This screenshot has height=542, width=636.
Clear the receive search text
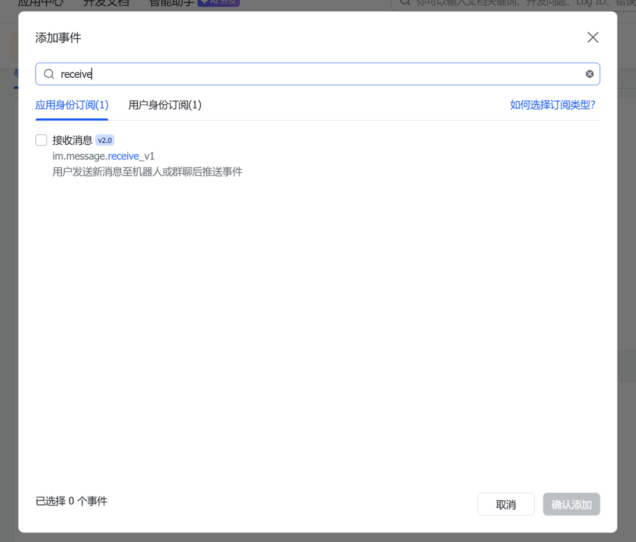click(x=589, y=73)
